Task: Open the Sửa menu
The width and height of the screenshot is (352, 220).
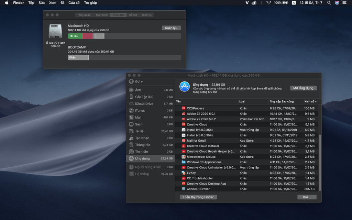Action: click(x=42, y=3)
